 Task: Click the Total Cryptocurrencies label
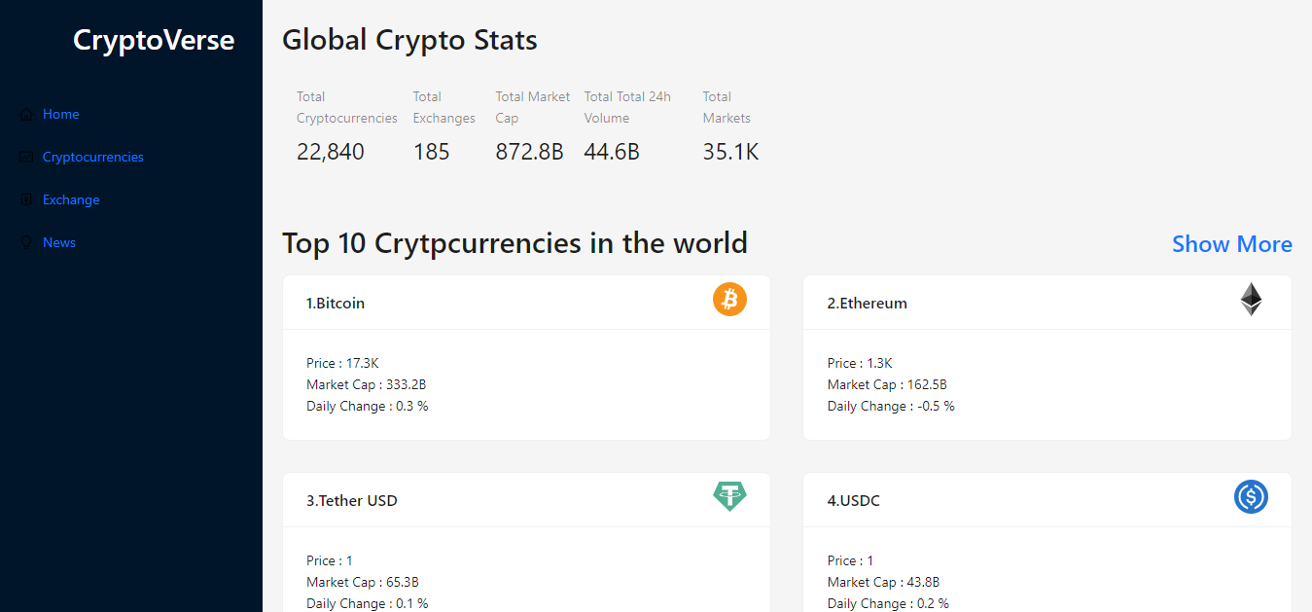pyautogui.click(x=347, y=108)
